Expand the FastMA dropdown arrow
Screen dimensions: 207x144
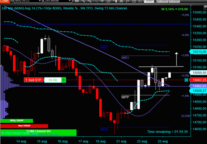point(155,1)
